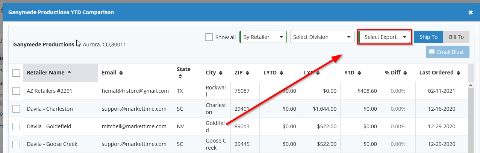Click the vertical scrollbar of the table
This screenshot has width=480, height=153.
coord(471,117)
